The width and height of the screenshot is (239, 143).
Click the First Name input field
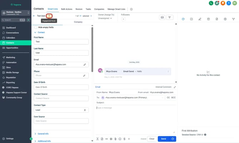[61, 42]
